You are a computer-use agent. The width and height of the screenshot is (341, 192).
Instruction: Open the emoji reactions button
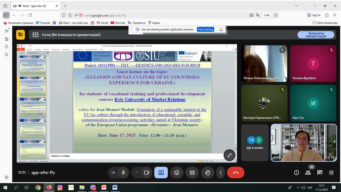[177, 173]
